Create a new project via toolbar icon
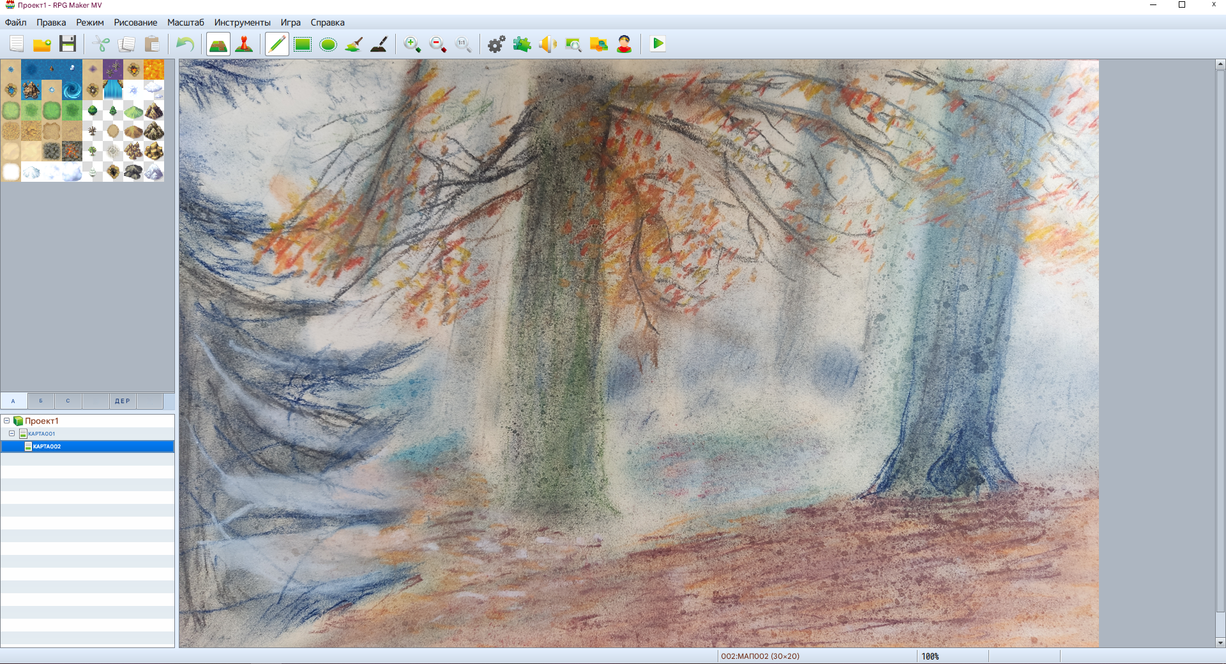1226x664 pixels. point(17,44)
